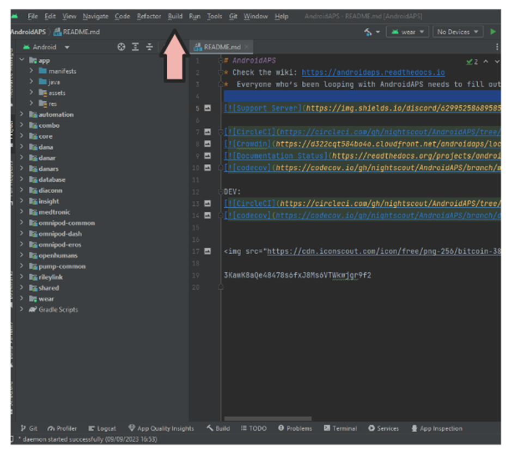
Task: Open the Window menu
Action: click(255, 16)
